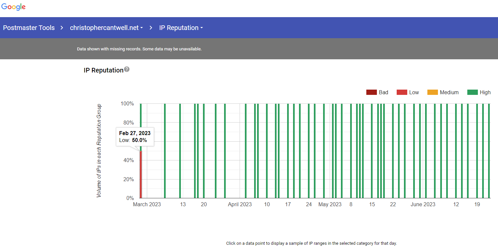Click the Google logo
The image size is (498, 252).
14,7
